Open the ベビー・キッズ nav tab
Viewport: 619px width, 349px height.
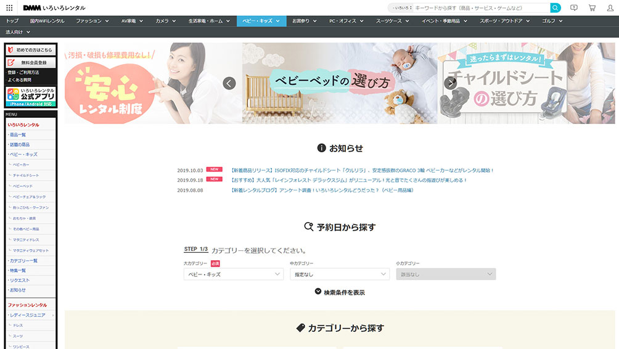click(x=261, y=21)
